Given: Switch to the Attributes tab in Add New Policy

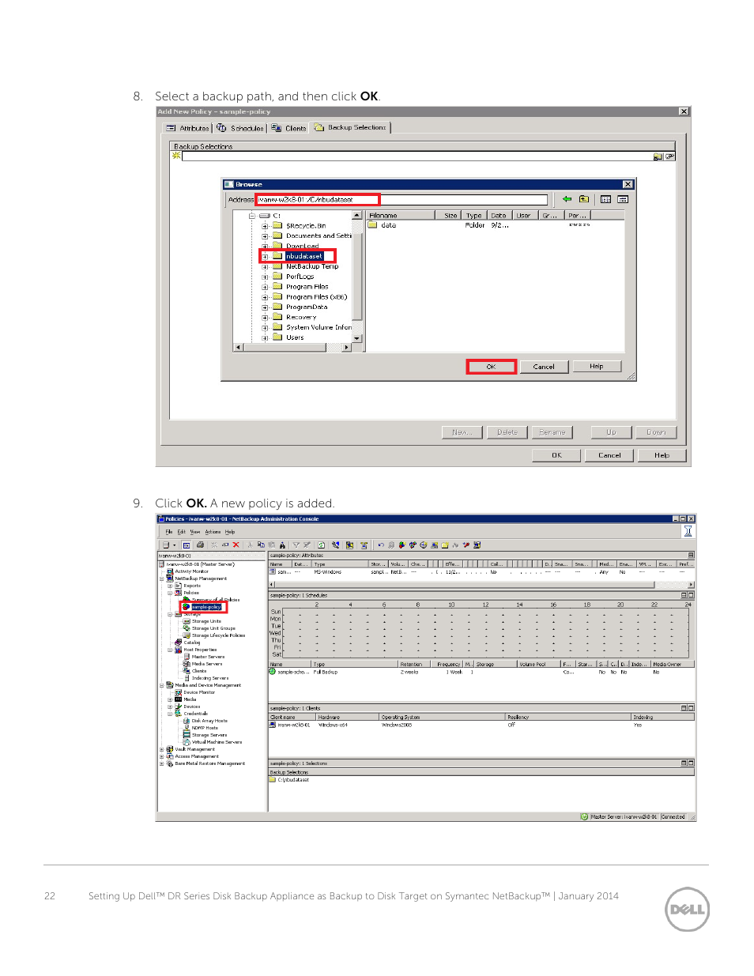Looking at the screenshot, I should tap(187, 128).
